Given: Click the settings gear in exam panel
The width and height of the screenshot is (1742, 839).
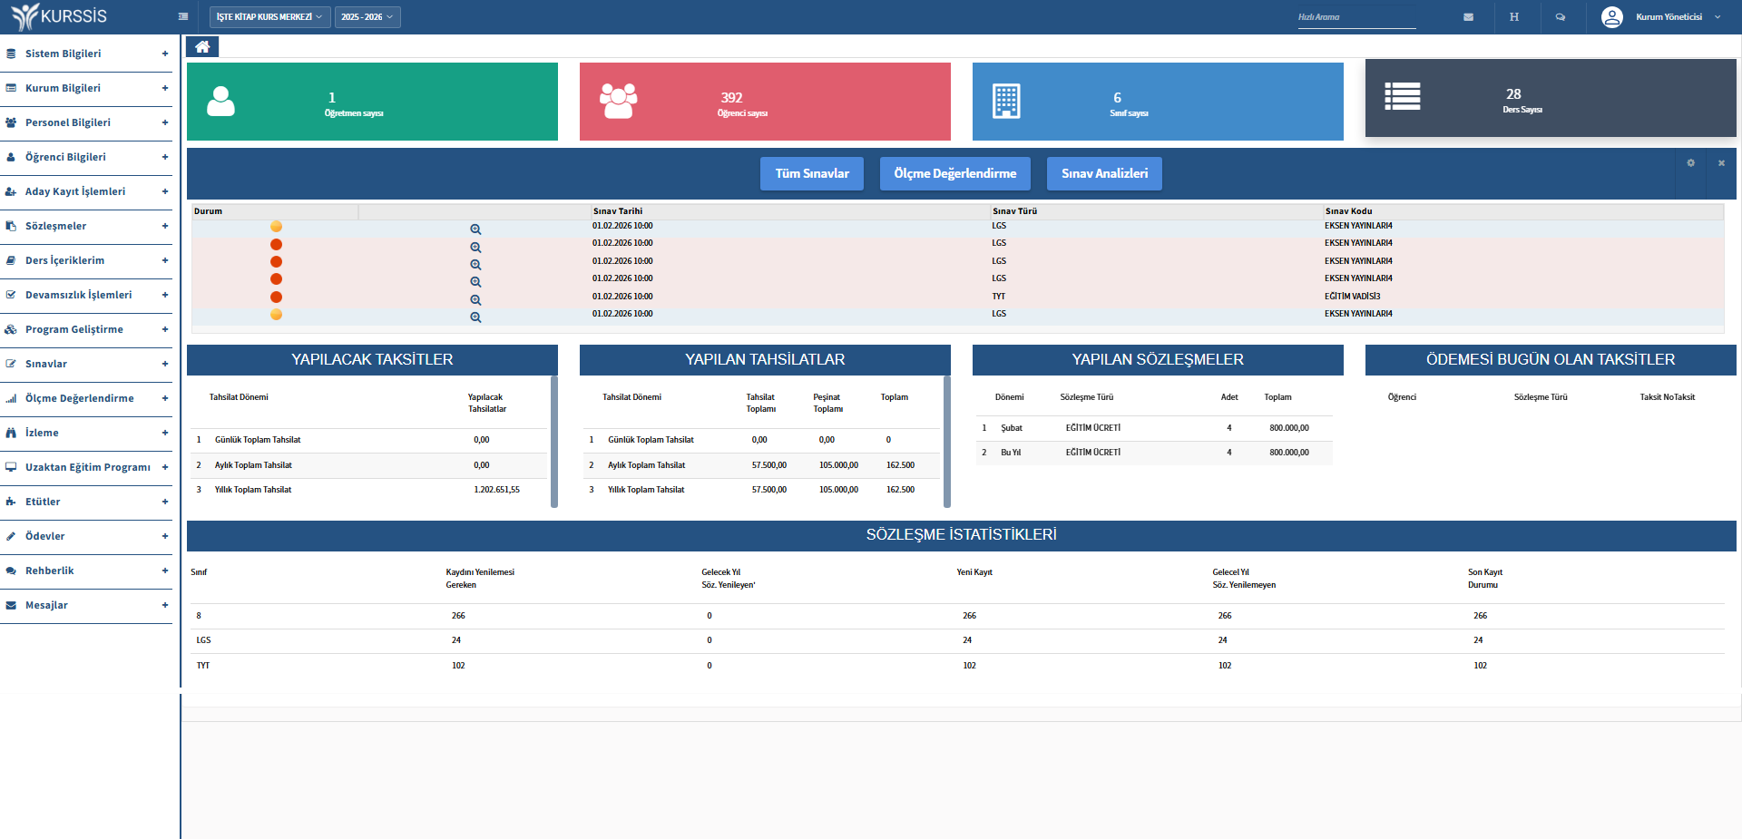Looking at the screenshot, I should click(1690, 163).
